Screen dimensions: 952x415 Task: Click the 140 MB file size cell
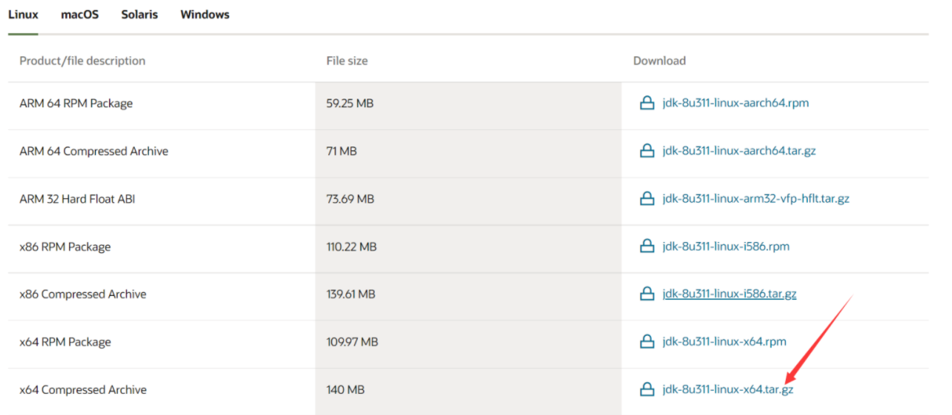346,390
